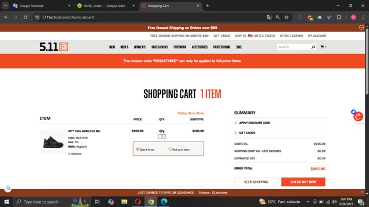Click the search magnifier icon in site header
Screen dimensions: 369x207
coord(313,47)
